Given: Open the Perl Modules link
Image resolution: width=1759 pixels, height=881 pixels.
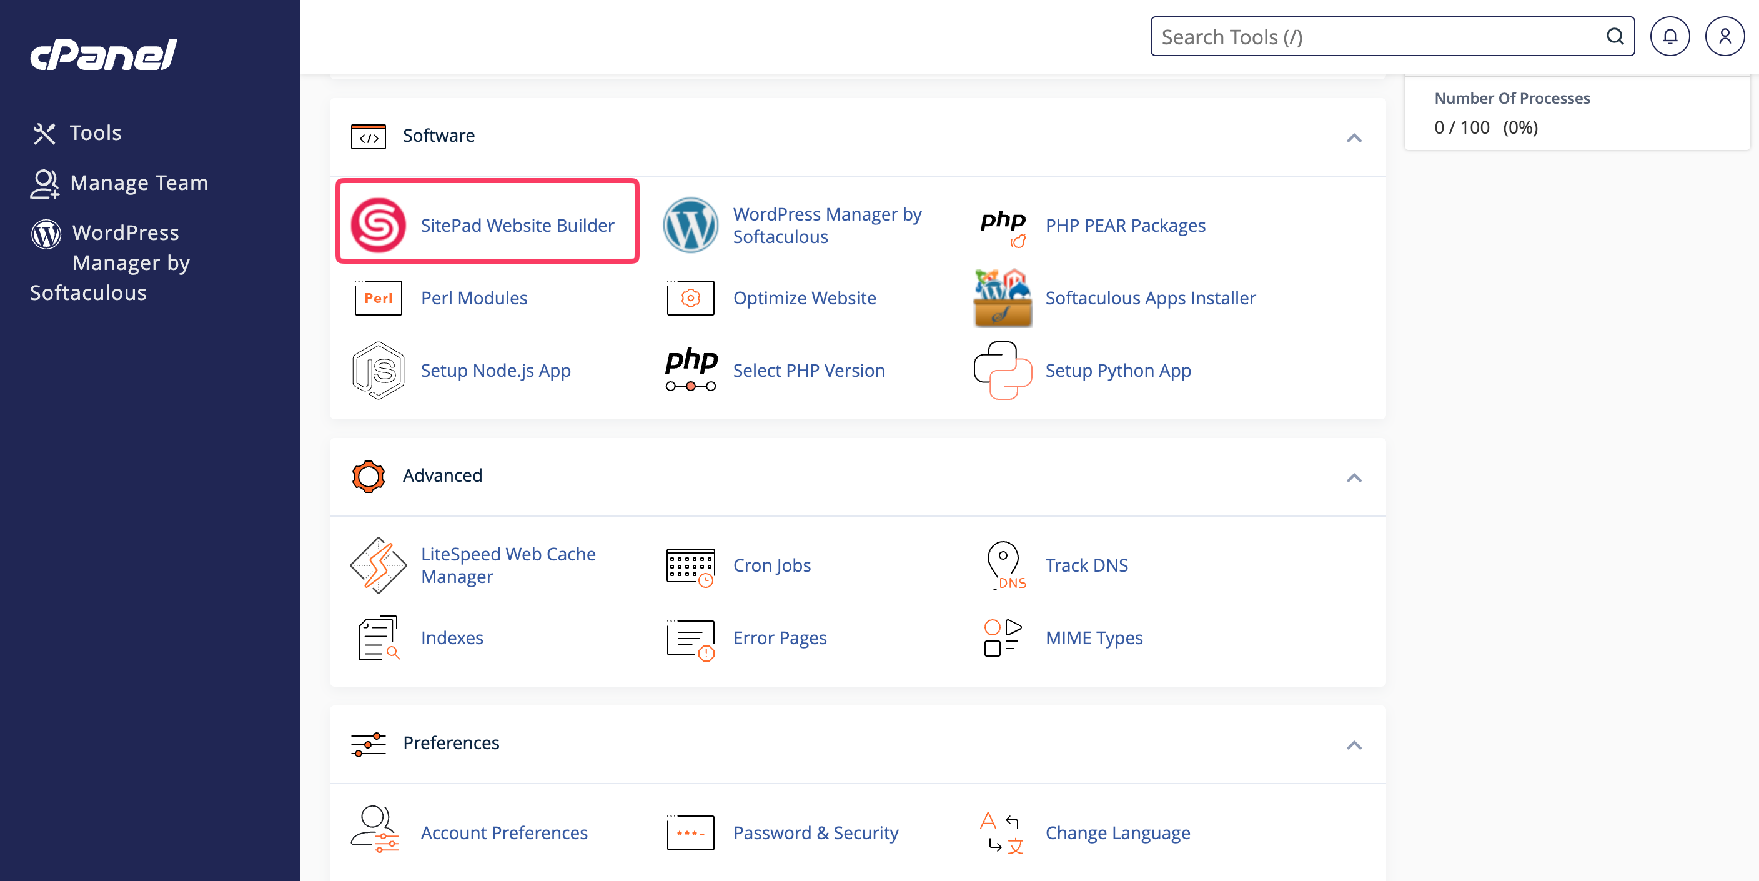Looking at the screenshot, I should (x=474, y=298).
